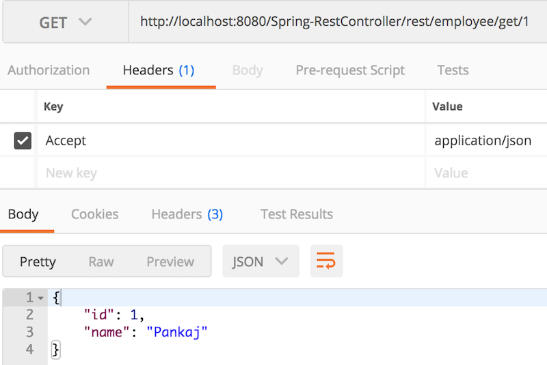Select the response Body tab
Viewport: 547px width, 365px height.
pos(23,214)
